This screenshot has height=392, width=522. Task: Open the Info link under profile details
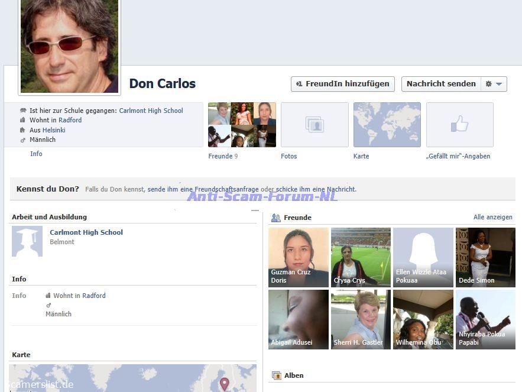click(x=36, y=154)
